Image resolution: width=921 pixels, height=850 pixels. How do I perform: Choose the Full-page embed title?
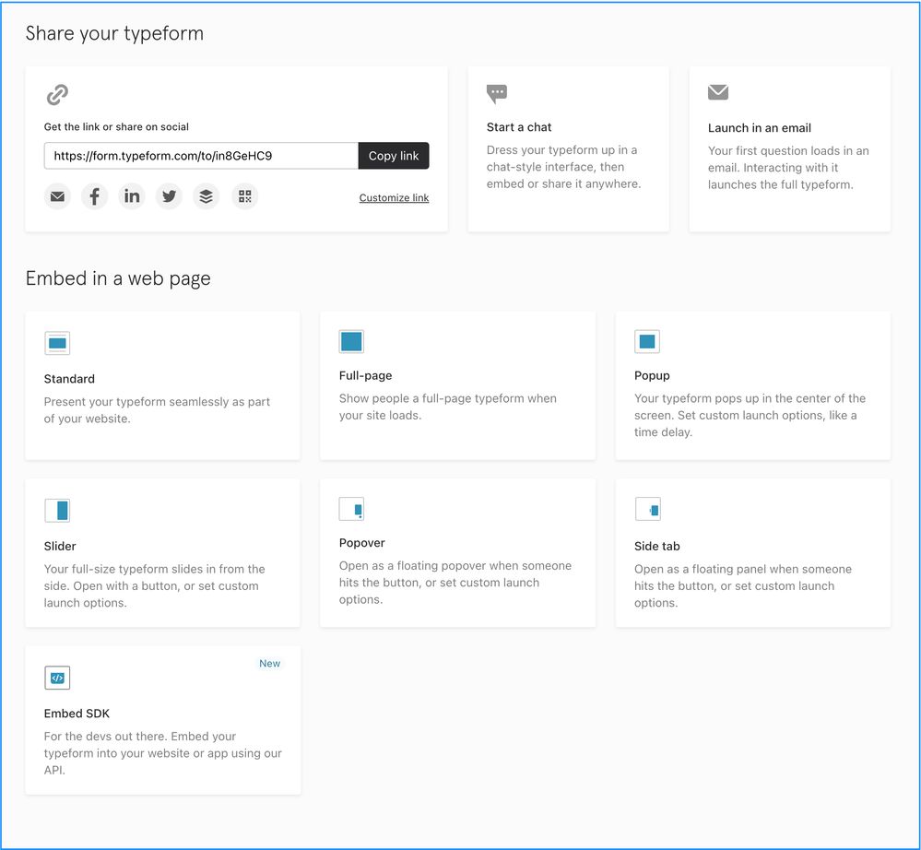point(365,375)
